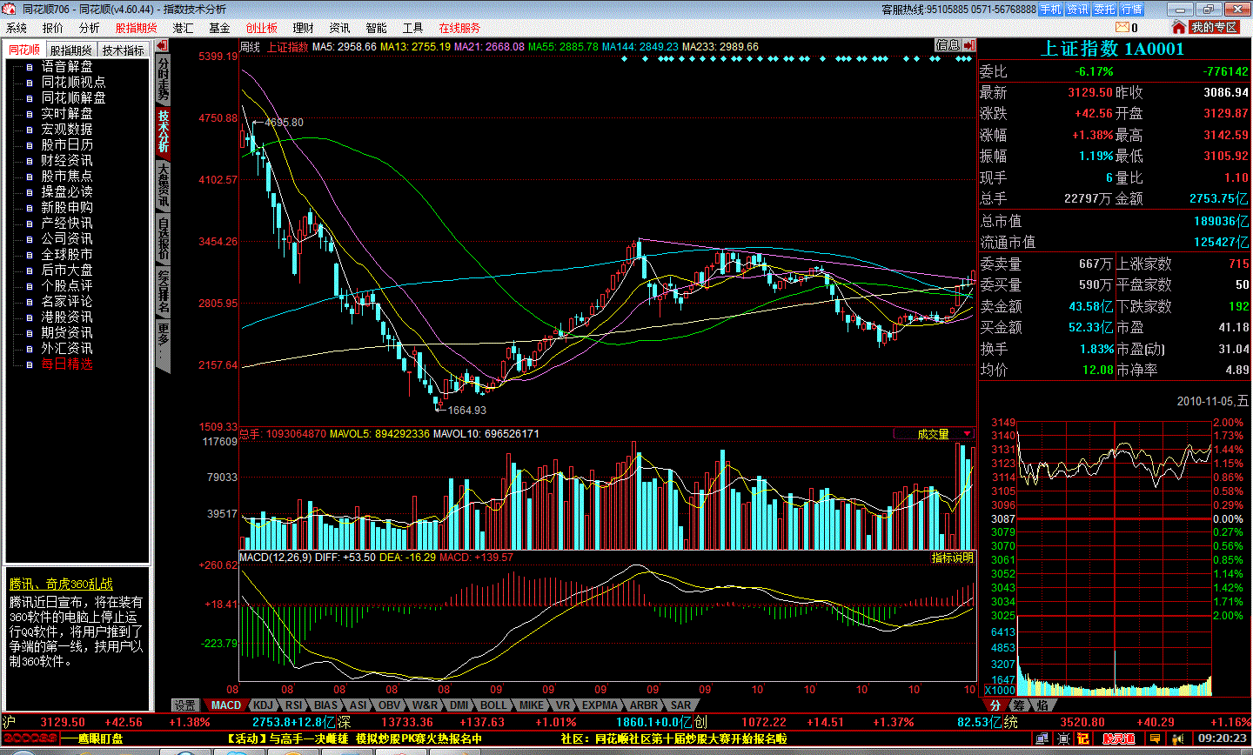Viewport: 1253px width, 755px height.
Task: Open the 工具 menu
Action: (413, 28)
